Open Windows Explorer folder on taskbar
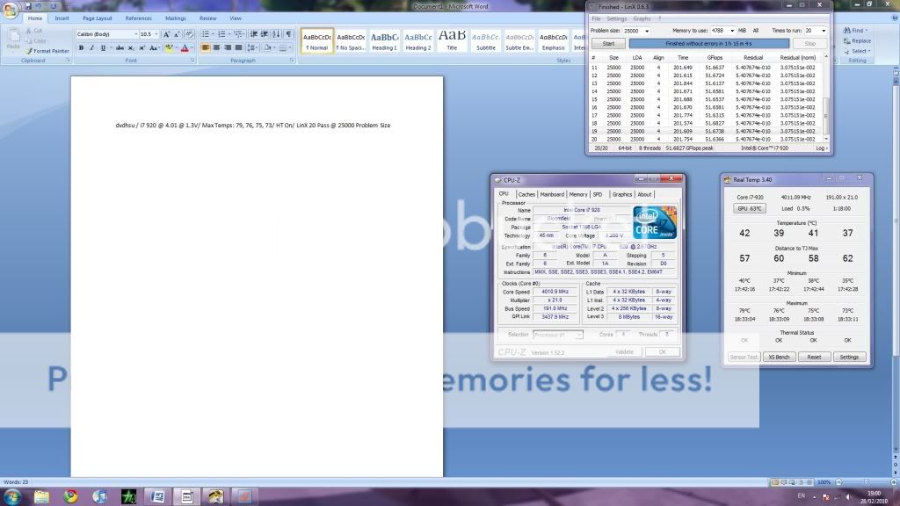Screen dimensions: 900x506 coord(41,496)
